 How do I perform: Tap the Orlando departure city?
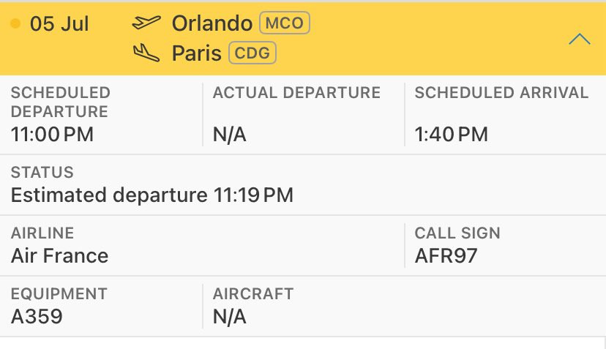click(212, 23)
